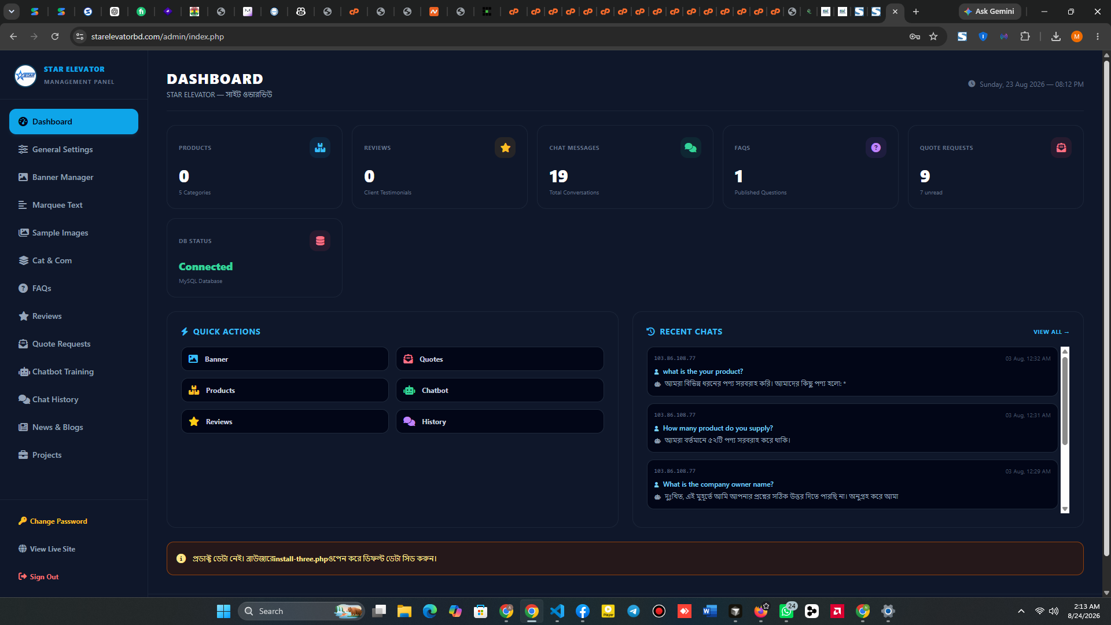Image resolution: width=1111 pixels, height=625 pixels.
Task: Open Chatbot Training page
Action: [73, 372]
